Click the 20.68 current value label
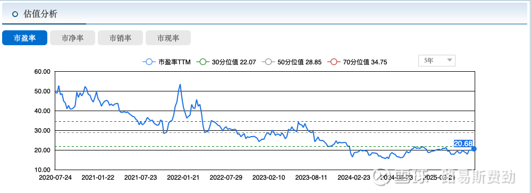 463,144
